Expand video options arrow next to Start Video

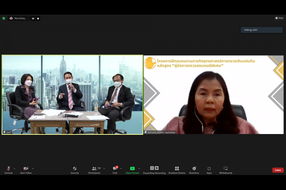pos(33,169)
